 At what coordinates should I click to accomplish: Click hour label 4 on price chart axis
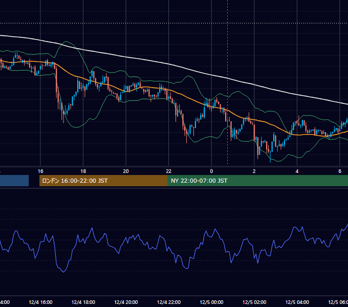tap(297, 171)
